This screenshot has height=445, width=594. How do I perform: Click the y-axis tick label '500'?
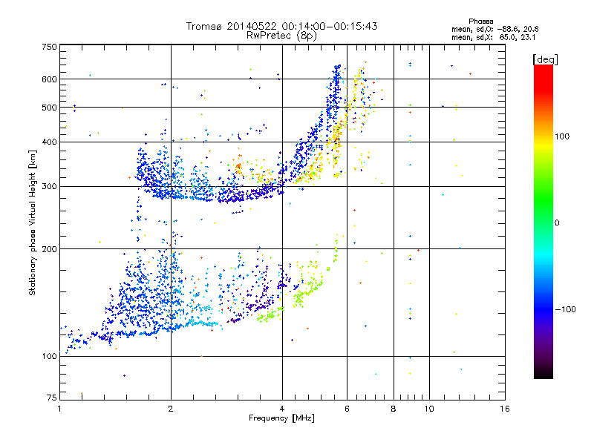pos(49,107)
